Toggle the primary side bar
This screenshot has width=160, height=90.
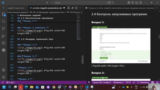pos(133,2)
